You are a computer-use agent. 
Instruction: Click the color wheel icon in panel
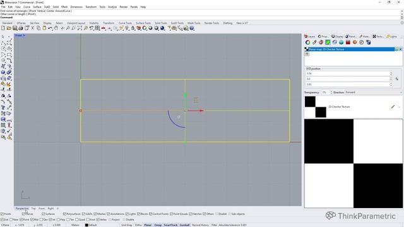307,42
